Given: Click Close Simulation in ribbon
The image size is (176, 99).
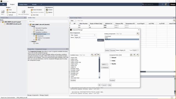Looking at the screenshot, I should (x=36, y=10).
